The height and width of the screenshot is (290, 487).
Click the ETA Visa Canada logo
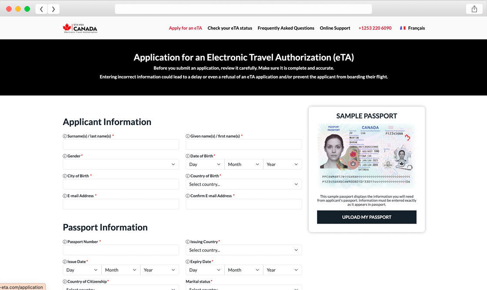tap(80, 28)
